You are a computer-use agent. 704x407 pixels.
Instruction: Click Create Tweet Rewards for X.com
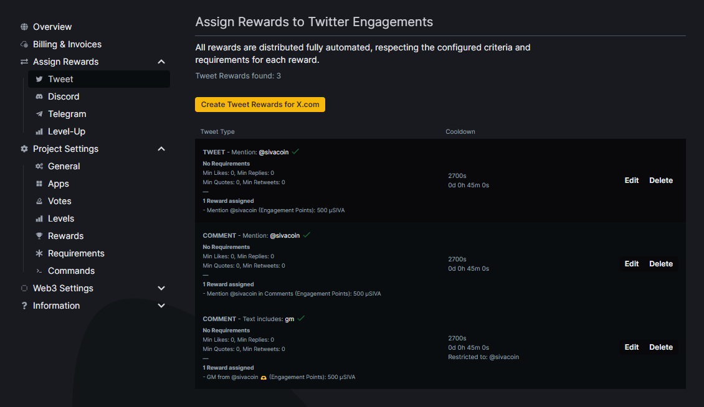260,105
